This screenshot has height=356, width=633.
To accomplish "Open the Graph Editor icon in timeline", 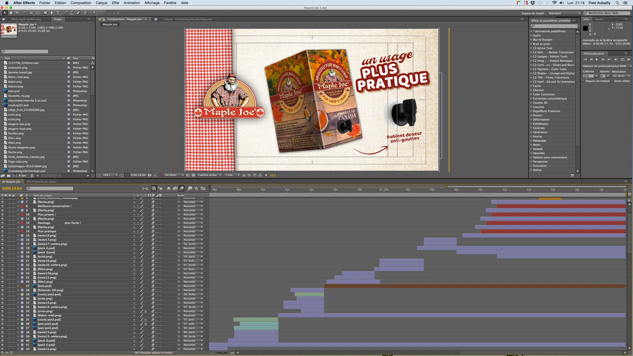I will click(x=203, y=188).
